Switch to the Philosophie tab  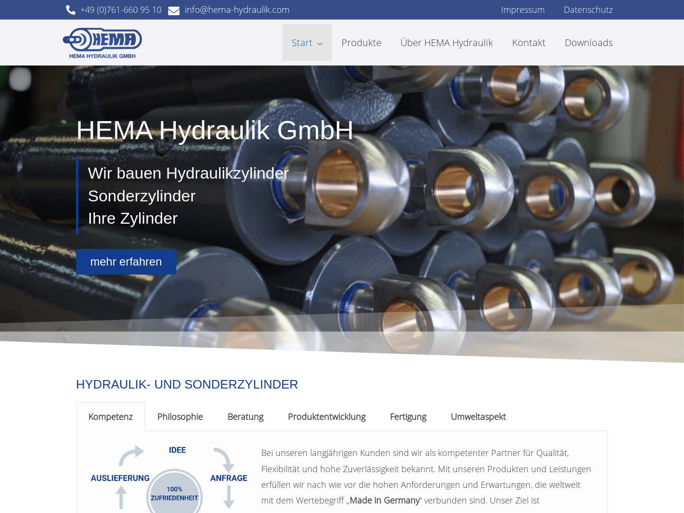point(180,417)
